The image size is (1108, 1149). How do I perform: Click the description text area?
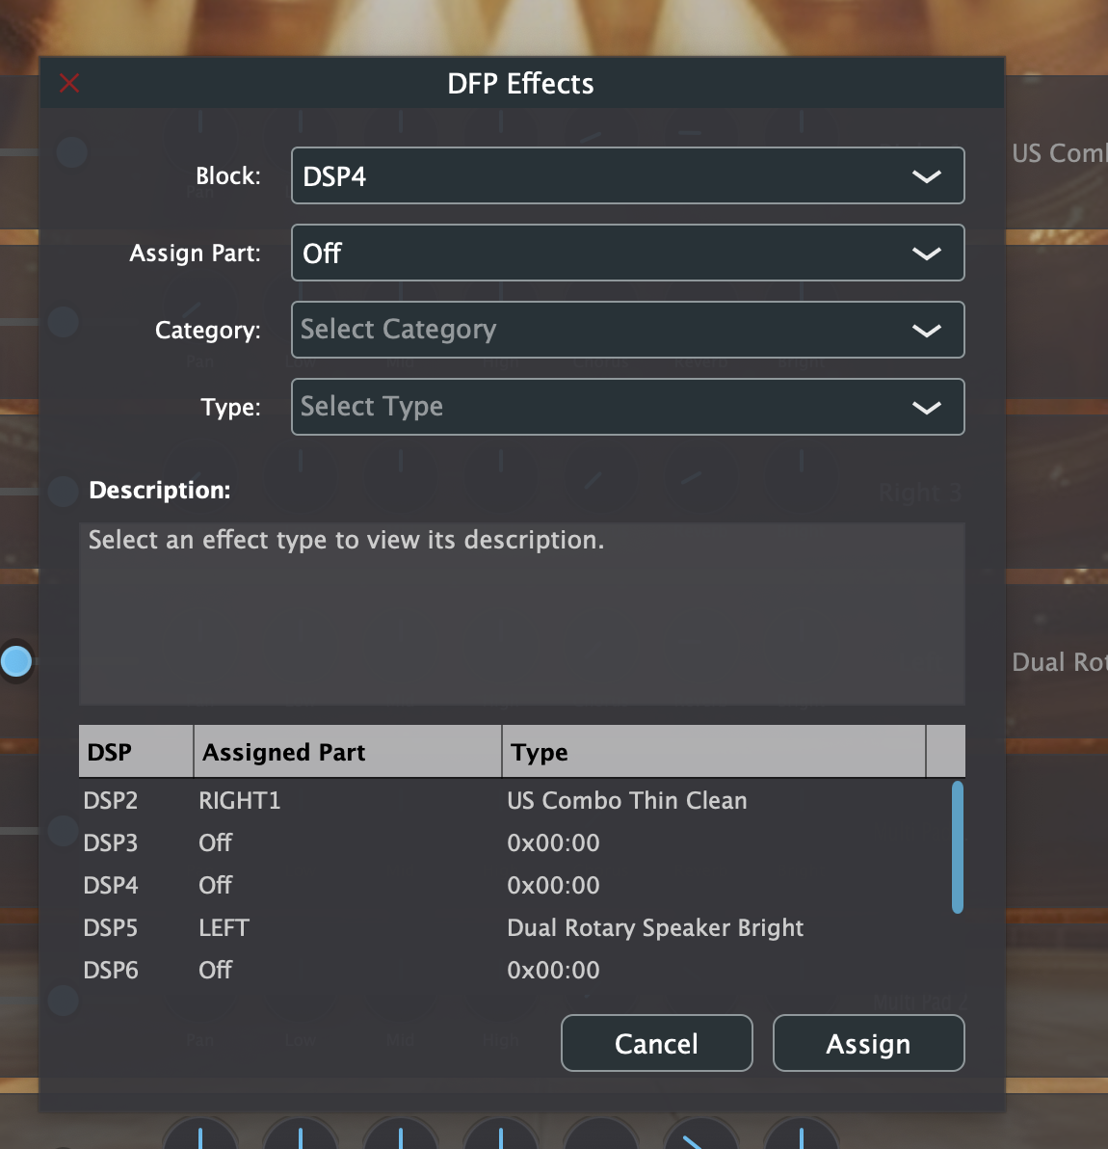coord(521,612)
